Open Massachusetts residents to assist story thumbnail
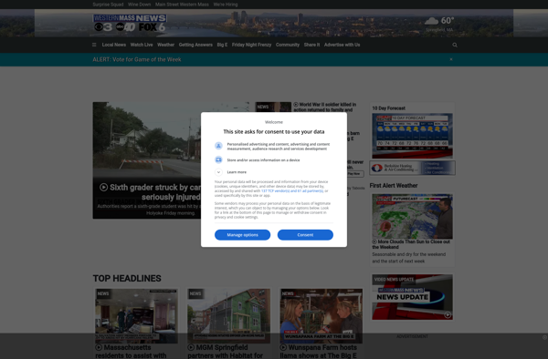 point(136,316)
